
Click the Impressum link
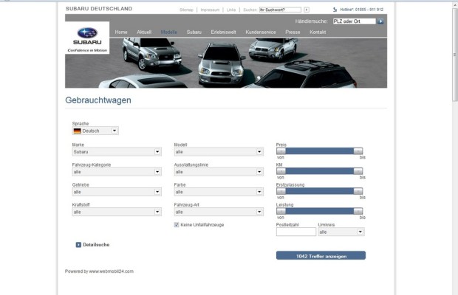(210, 10)
